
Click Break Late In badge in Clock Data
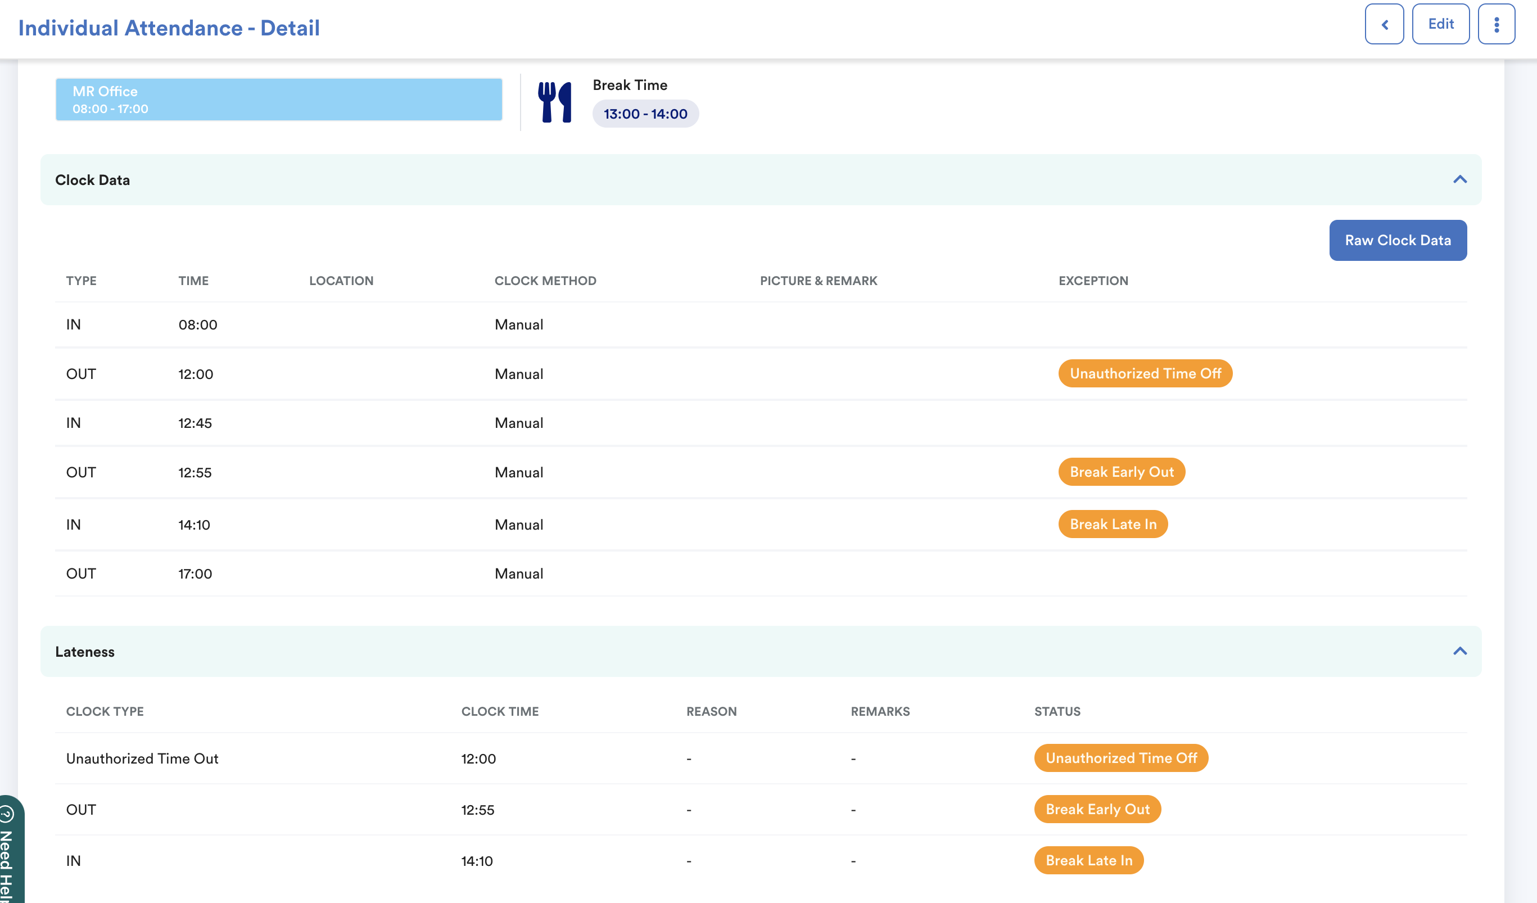[x=1113, y=524]
